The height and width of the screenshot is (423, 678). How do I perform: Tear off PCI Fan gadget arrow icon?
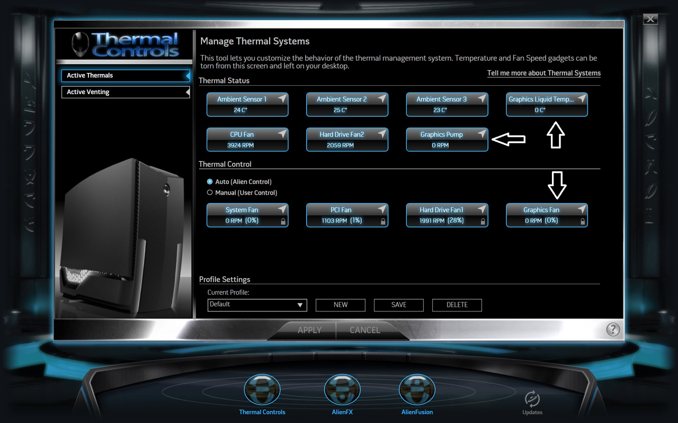[382, 209]
